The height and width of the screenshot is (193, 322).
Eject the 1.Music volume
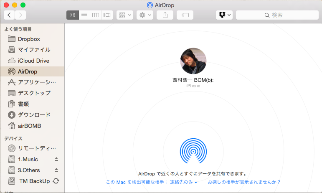tap(56, 159)
